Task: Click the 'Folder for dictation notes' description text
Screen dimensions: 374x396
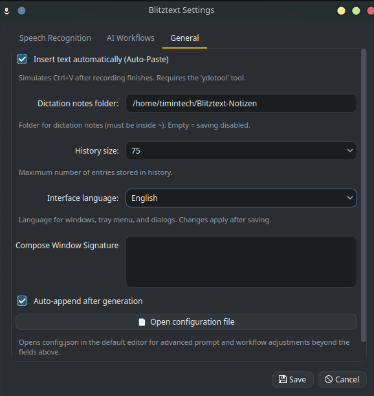Action: point(135,125)
